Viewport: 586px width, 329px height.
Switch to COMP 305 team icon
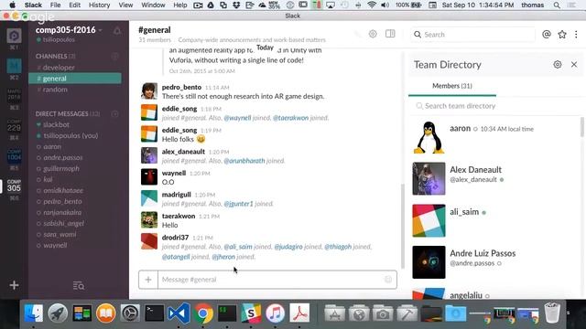pos(14,186)
